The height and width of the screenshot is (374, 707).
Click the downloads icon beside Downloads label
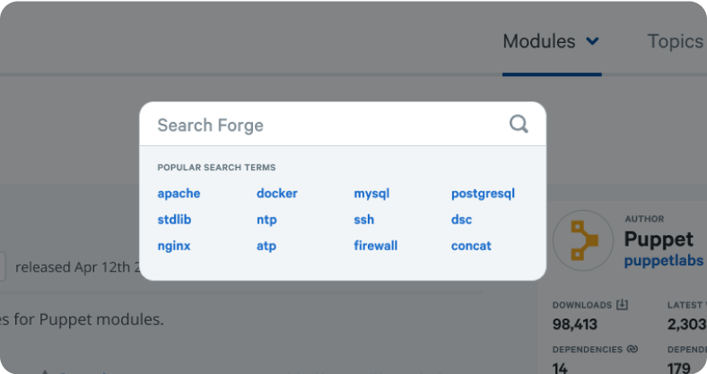[x=623, y=305]
